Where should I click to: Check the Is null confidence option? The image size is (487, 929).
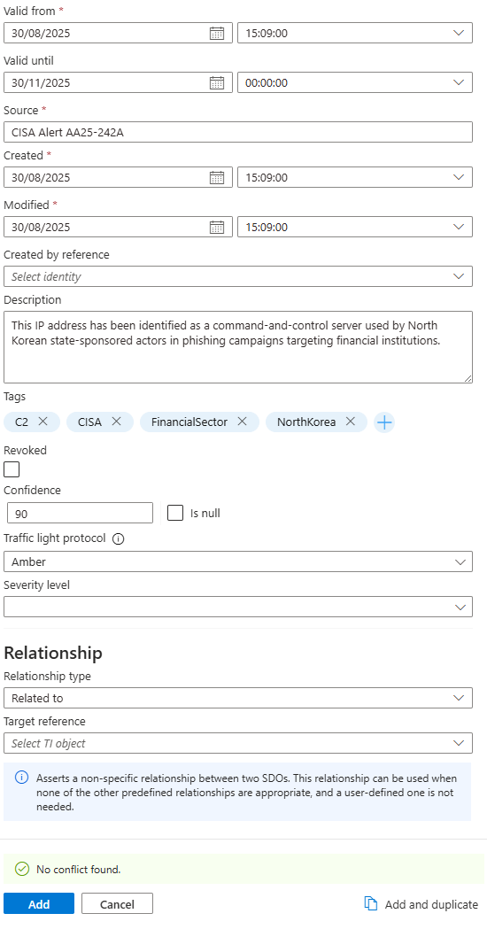(174, 513)
